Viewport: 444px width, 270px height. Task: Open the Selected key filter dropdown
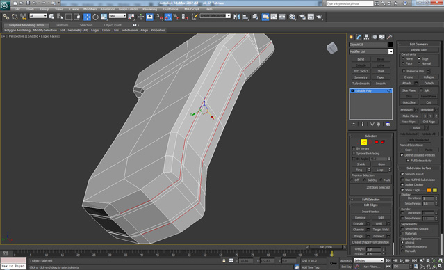tap(369, 260)
